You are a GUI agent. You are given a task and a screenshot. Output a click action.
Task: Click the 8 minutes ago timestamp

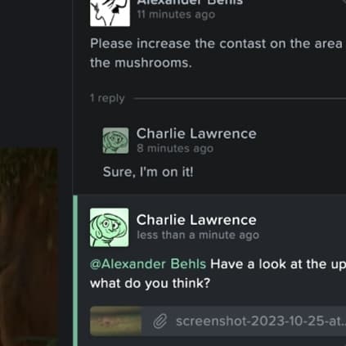[175, 149]
